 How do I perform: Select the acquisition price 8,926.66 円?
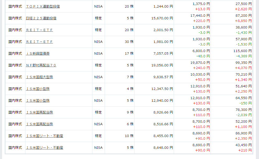(163, 112)
